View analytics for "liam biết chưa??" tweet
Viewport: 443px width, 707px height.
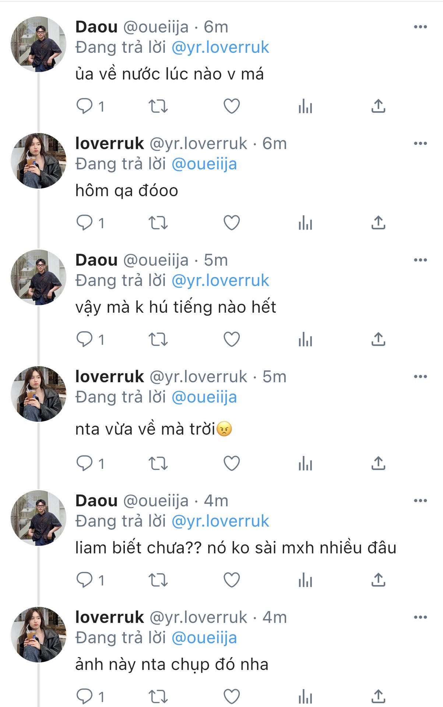(305, 580)
